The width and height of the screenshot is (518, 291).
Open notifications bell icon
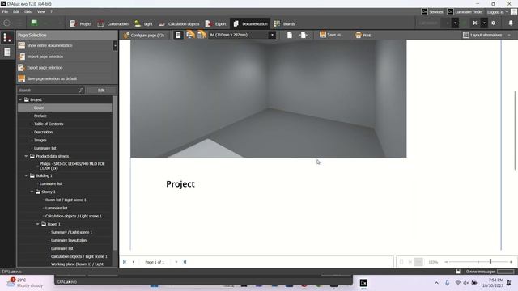511,23
